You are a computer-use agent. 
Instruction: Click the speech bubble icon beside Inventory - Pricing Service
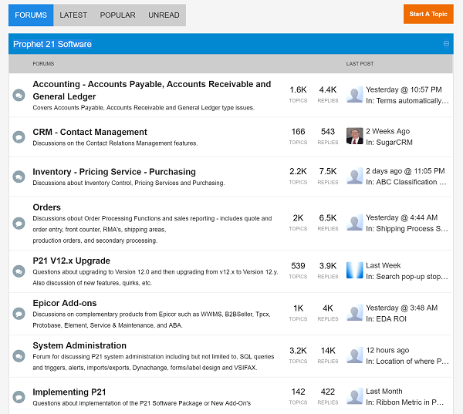tap(19, 177)
